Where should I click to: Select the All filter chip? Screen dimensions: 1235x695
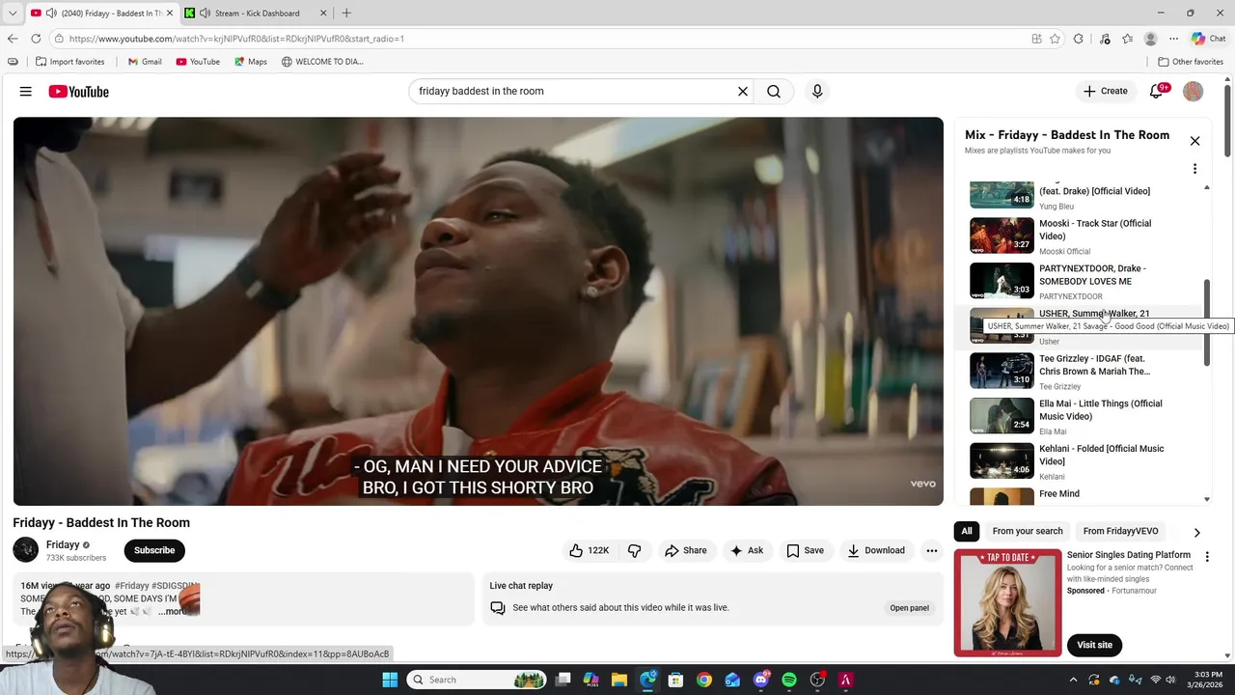[967, 531]
